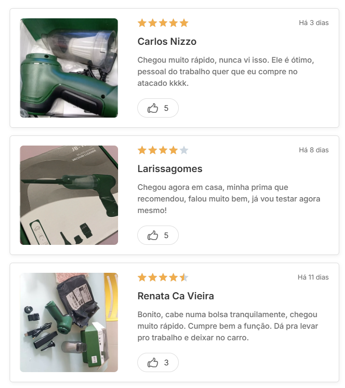The height and width of the screenshot is (388, 345).
Task: Open Carlos Nizzo's vacuum photo
Action: (69, 68)
